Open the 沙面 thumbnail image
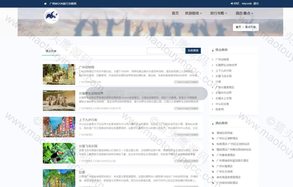 (59, 178)
